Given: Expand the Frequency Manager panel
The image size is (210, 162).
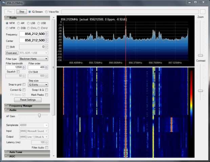Looking at the screenshot, I should coord(20,106).
